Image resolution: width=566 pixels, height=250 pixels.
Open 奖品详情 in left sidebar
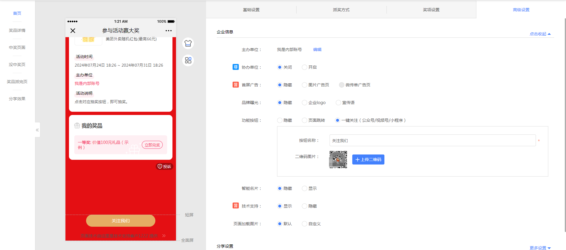pos(17,30)
